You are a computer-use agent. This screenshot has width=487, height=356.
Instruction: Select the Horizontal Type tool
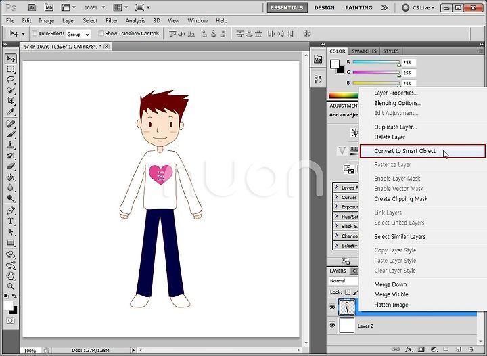11,221
